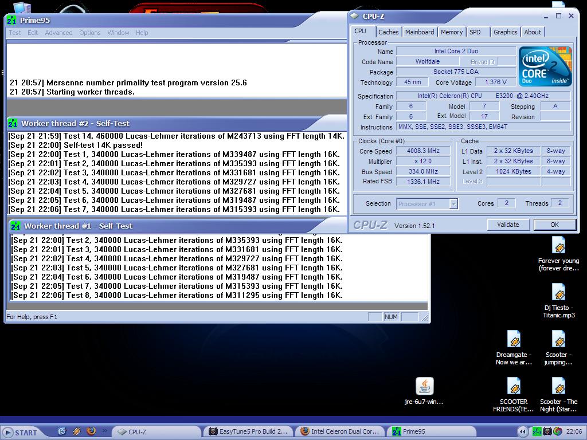
Task: Click the Core Voltage value 1.376 V
Action: tap(496, 82)
